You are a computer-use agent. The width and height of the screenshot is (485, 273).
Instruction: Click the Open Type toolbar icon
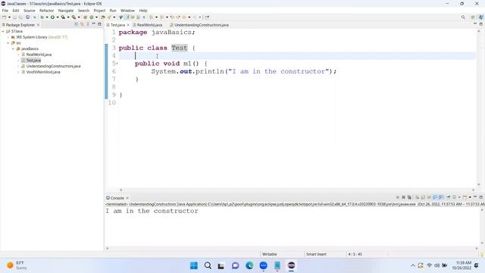pos(103,17)
